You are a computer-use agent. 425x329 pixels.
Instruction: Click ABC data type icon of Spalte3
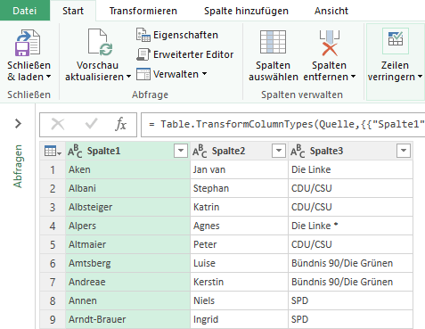(298, 151)
